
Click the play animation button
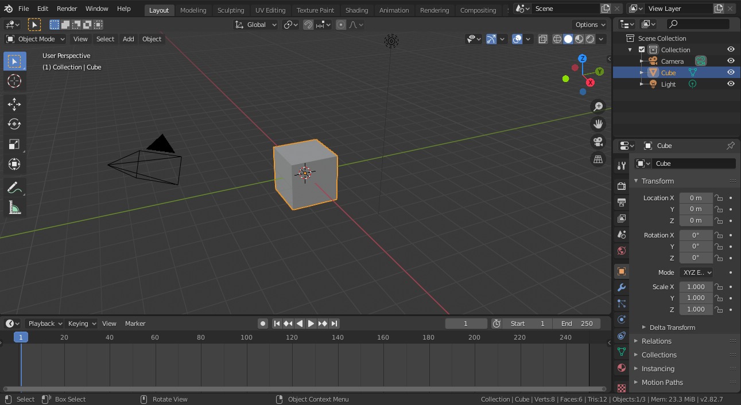pos(311,324)
